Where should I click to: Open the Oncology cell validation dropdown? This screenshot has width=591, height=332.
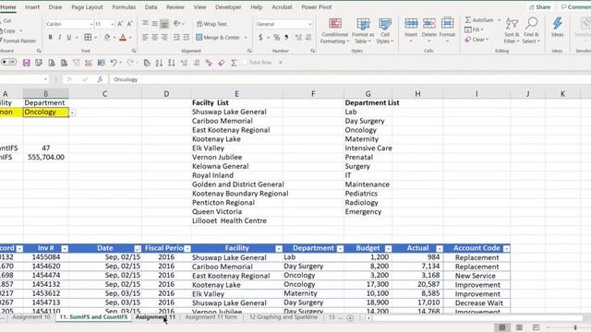tap(72, 113)
